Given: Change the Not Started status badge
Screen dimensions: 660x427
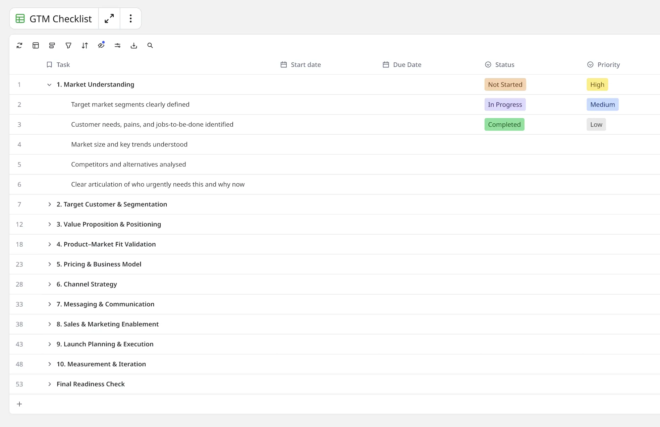Looking at the screenshot, I should (x=505, y=84).
